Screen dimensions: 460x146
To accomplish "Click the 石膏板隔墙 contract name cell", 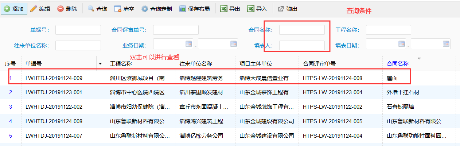I will click(x=400, y=107).
